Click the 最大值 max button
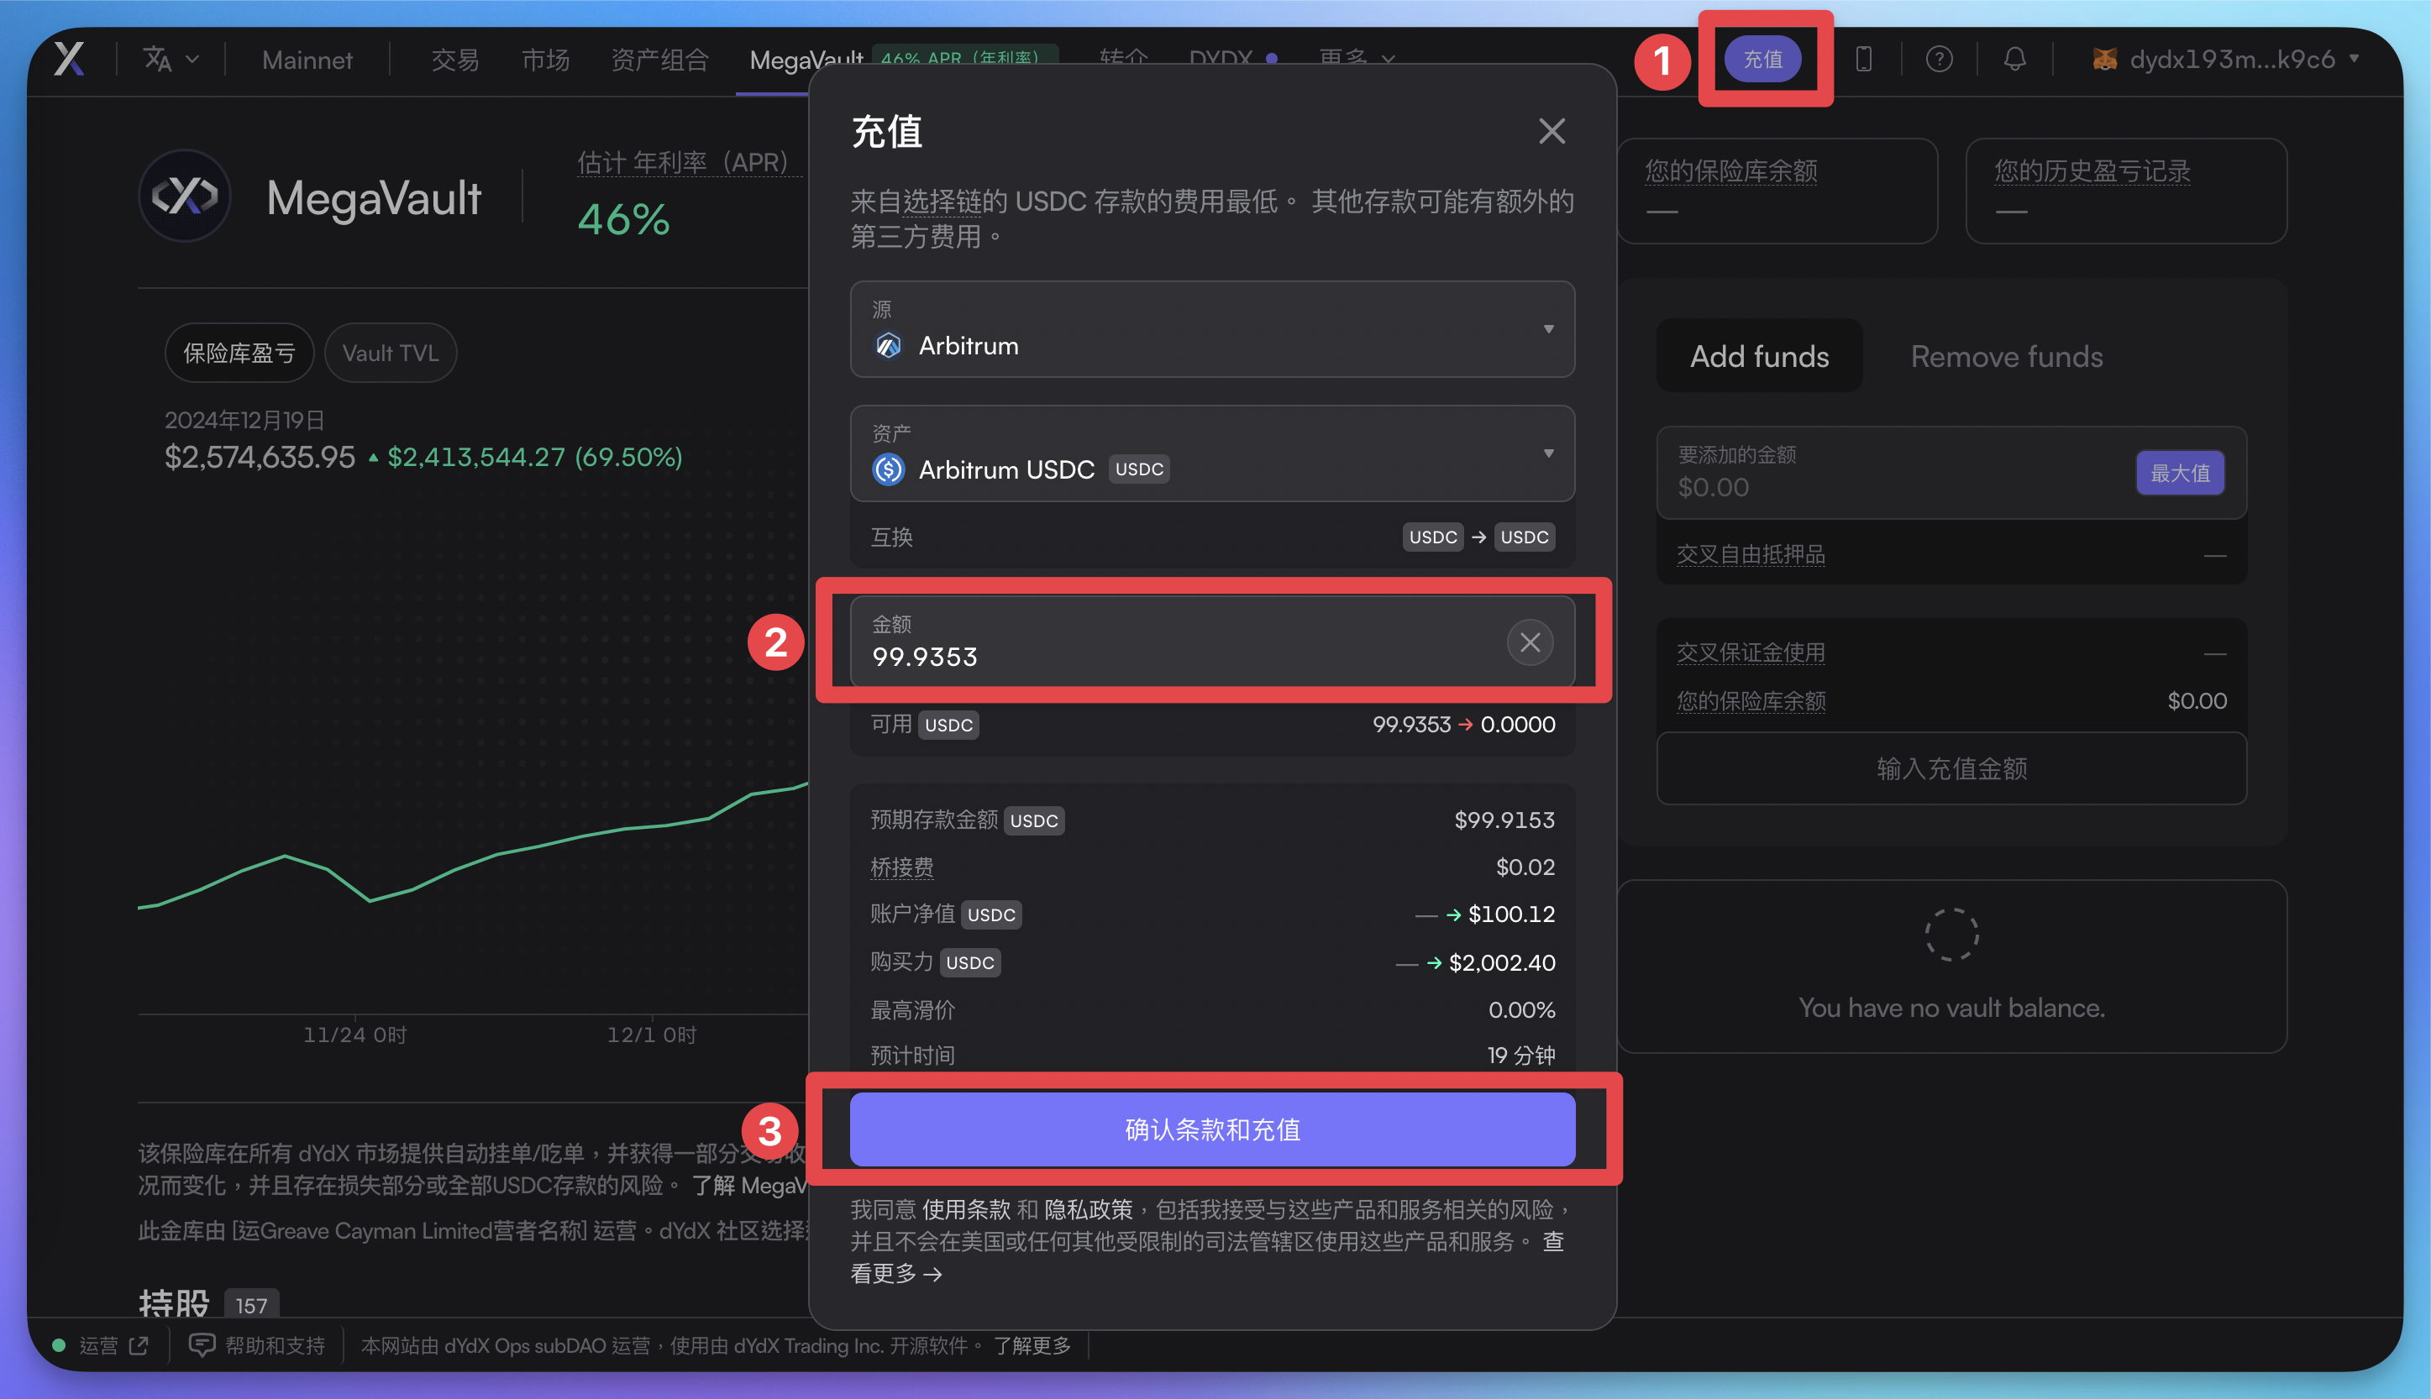The width and height of the screenshot is (2431, 1399). point(2179,473)
